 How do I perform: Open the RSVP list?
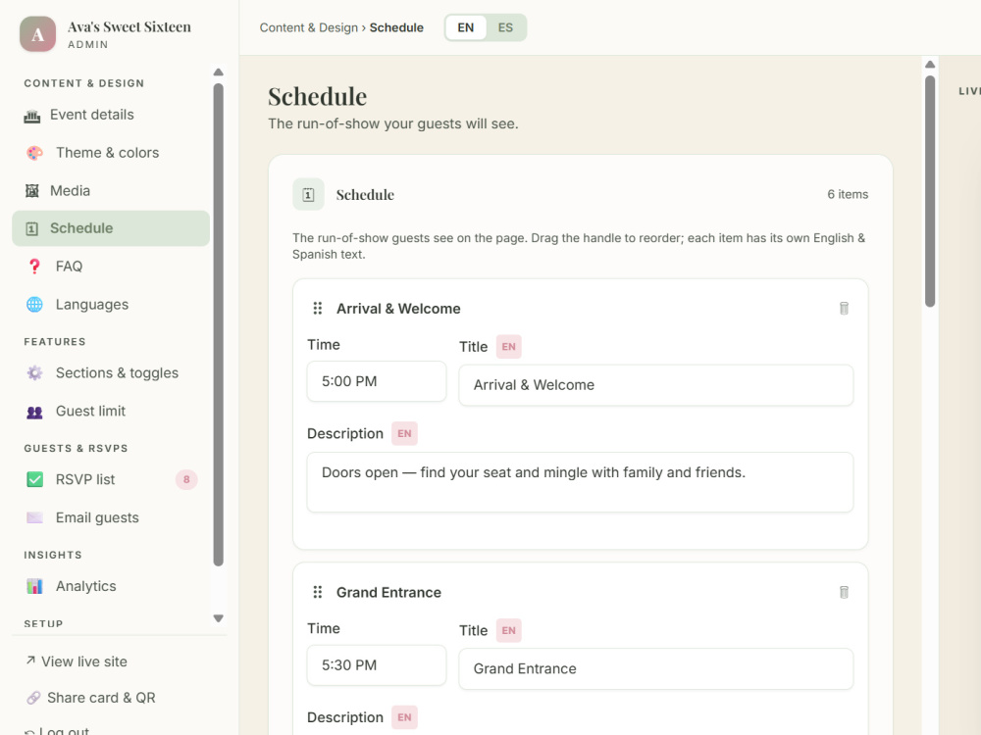click(111, 479)
